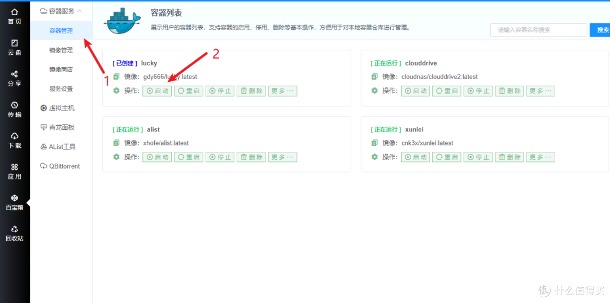Open the 云盘 cloud drive section
Viewport: 610px width, 303px height.
pyautogui.click(x=15, y=47)
